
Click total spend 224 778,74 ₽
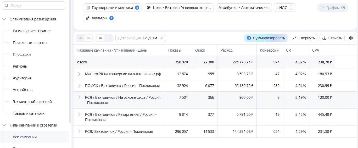point(243,62)
